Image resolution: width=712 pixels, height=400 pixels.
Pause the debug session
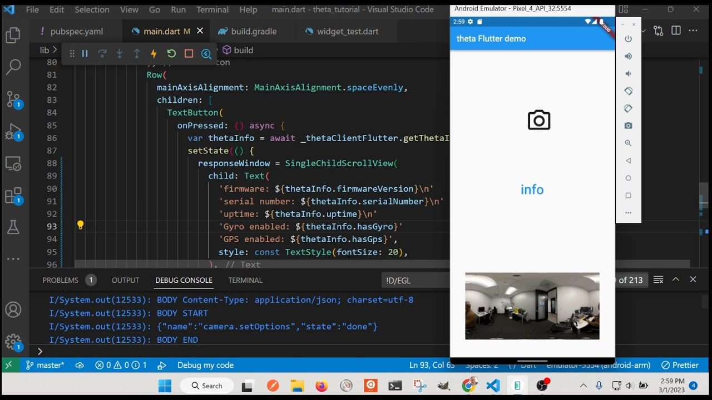click(85, 54)
